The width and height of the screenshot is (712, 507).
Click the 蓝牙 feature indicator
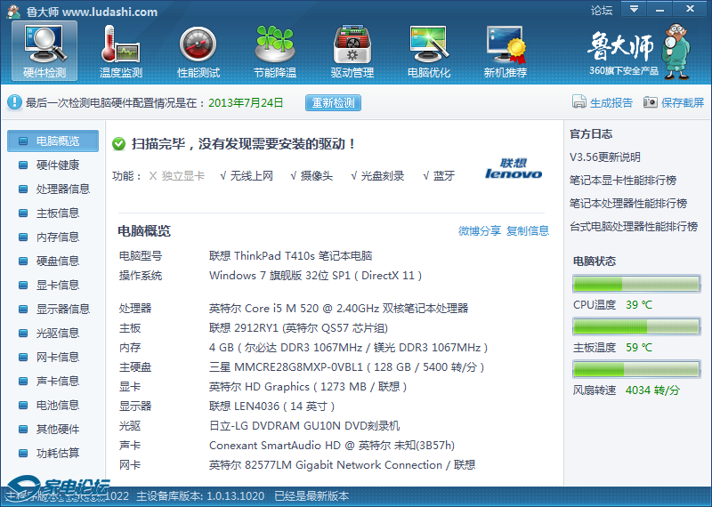(x=439, y=176)
